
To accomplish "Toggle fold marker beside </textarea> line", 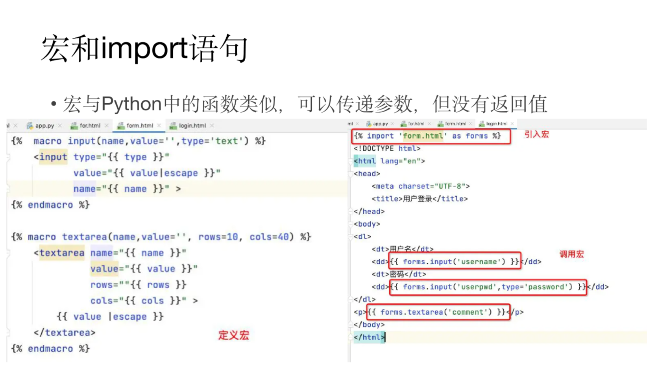I will coord(8,333).
